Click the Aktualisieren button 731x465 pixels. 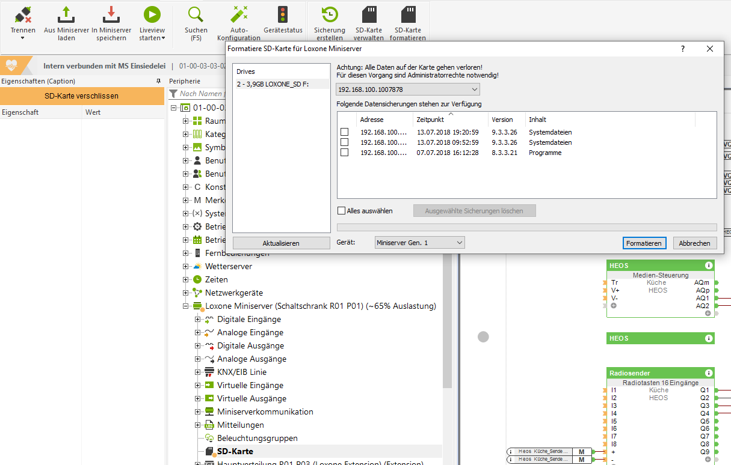[281, 243]
